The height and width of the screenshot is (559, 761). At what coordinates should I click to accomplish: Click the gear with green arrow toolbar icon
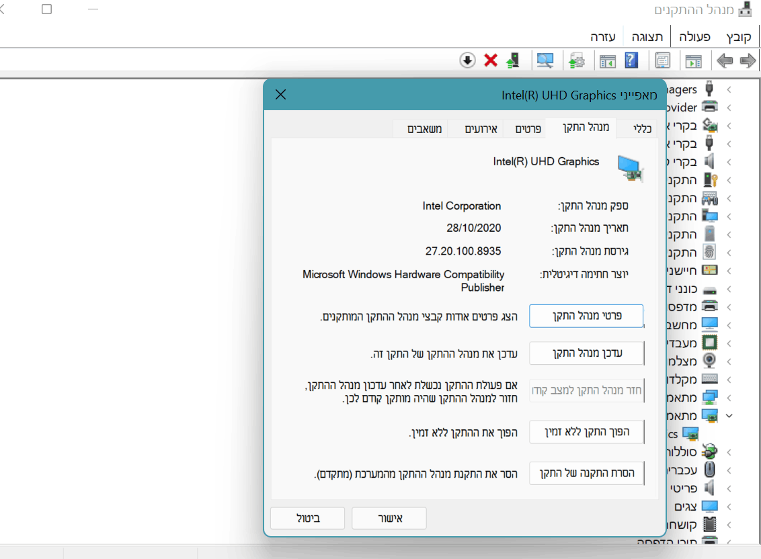(577, 61)
